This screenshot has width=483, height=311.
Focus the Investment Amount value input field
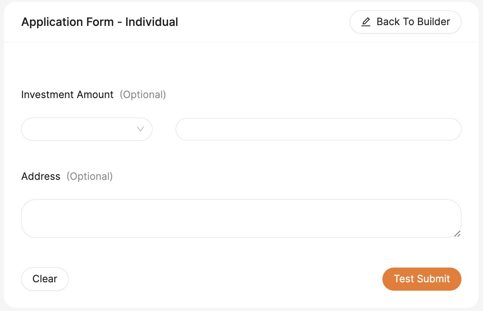(x=319, y=129)
